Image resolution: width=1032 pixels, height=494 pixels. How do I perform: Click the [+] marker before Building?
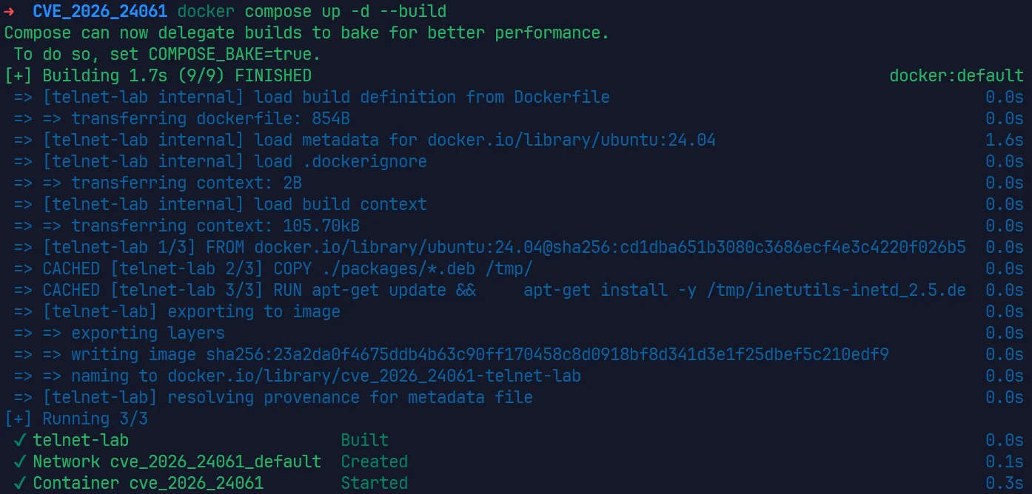19,75
